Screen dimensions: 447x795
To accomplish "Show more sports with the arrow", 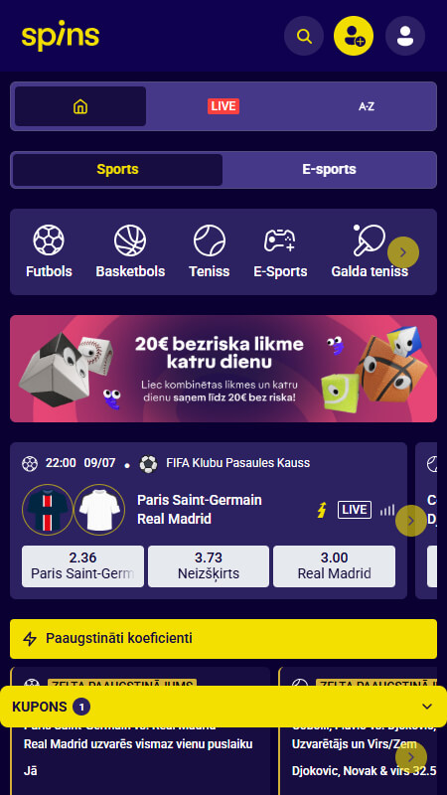I will (x=403, y=252).
